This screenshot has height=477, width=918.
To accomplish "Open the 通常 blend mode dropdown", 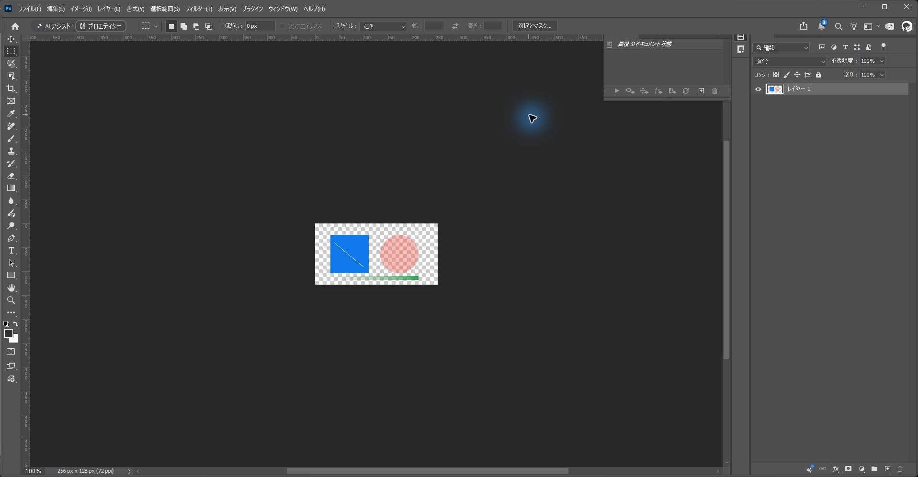I will (x=790, y=61).
